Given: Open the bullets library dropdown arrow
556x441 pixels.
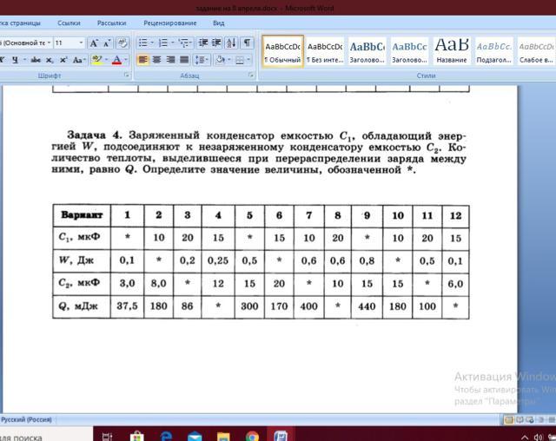Looking at the screenshot, I should click(x=152, y=43).
